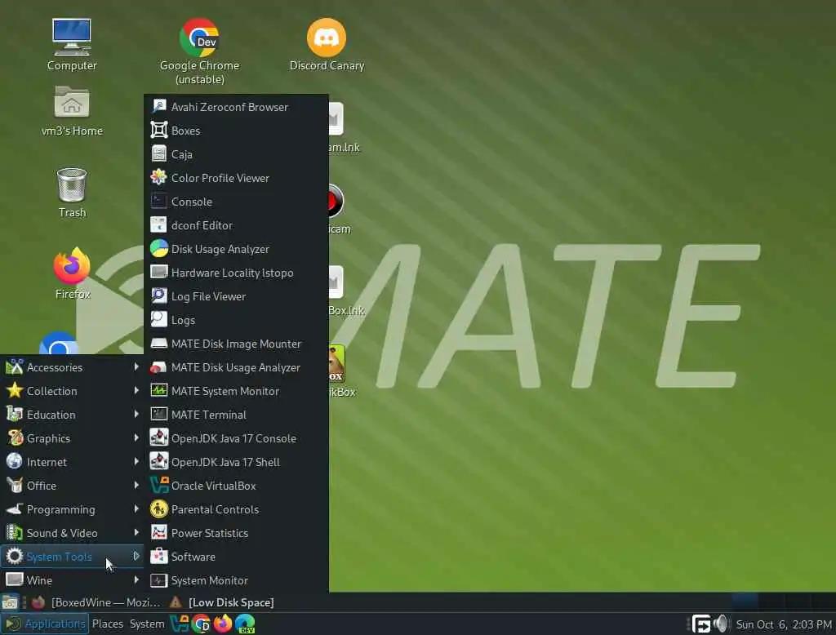Open the Accessories category

[x=72, y=366]
